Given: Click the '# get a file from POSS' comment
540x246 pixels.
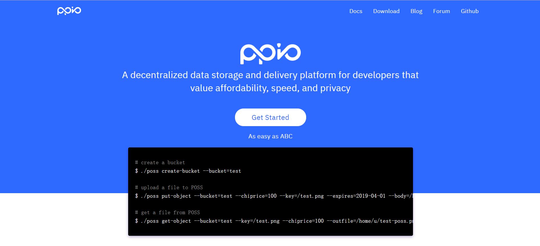Looking at the screenshot, I should click(x=167, y=212).
